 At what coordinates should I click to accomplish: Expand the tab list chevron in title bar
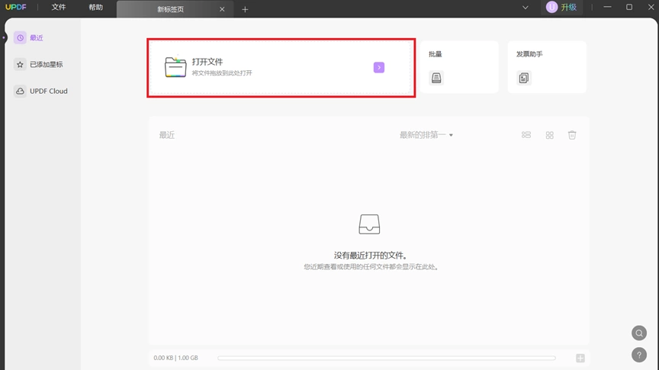(526, 7)
